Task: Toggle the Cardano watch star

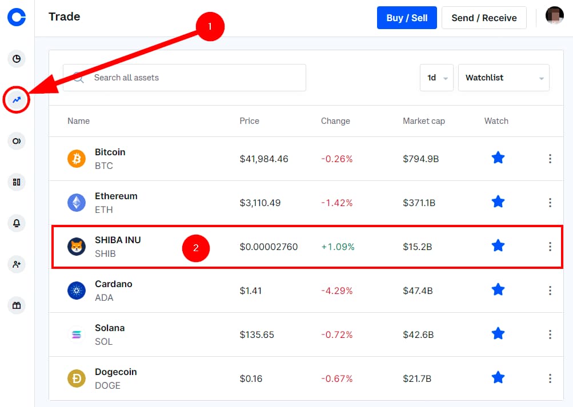Action: 498,290
